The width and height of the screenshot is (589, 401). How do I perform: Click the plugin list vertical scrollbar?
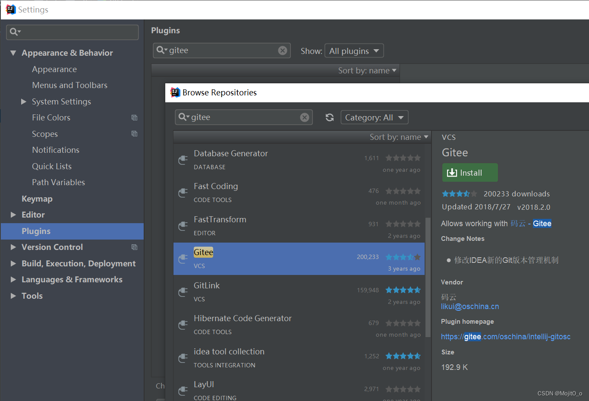[x=428, y=276]
